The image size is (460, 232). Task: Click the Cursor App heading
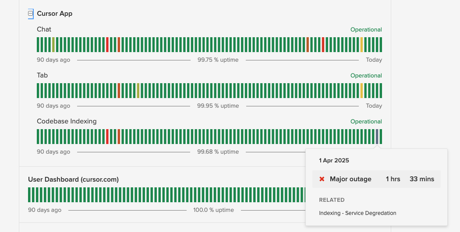[55, 14]
